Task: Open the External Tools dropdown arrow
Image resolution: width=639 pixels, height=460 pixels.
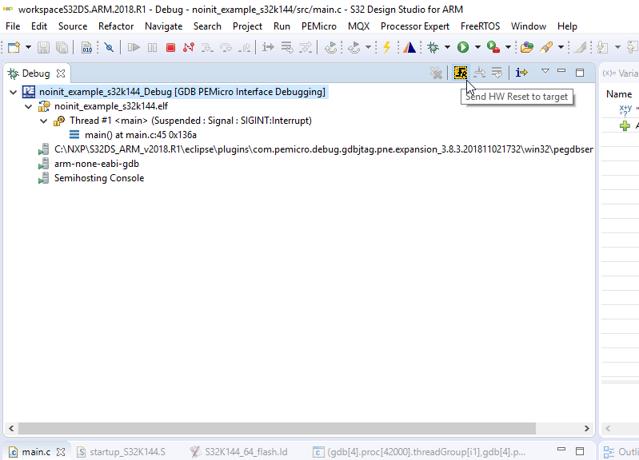Action: pyautogui.click(x=508, y=48)
